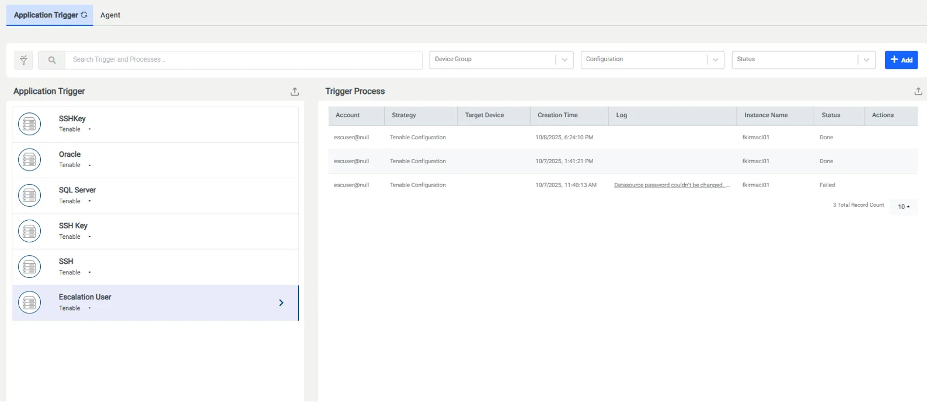Select the Escalation User trigger name

(x=85, y=297)
